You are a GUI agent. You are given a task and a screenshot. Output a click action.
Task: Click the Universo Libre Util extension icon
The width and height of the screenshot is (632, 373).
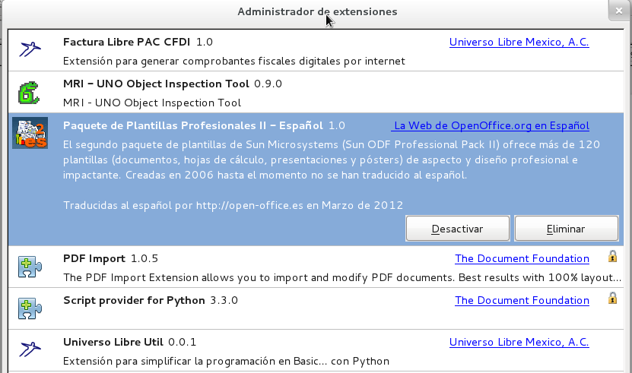point(30,349)
